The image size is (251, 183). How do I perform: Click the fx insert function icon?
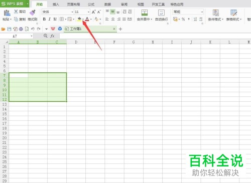(52, 36)
